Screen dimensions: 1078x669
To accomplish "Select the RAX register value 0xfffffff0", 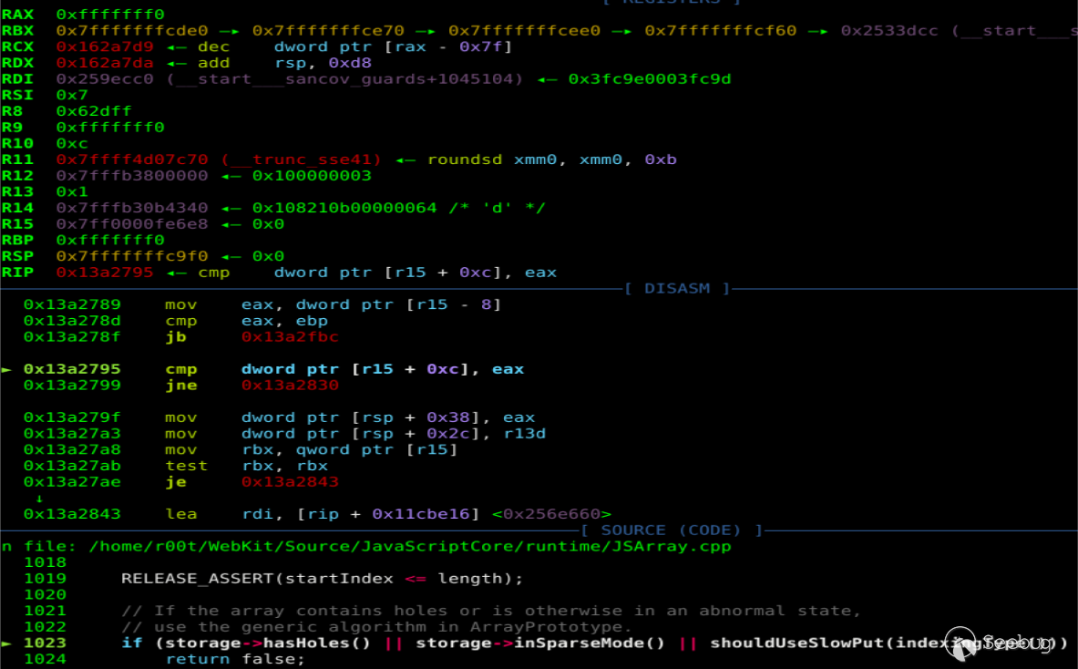I will (x=110, y=15).
